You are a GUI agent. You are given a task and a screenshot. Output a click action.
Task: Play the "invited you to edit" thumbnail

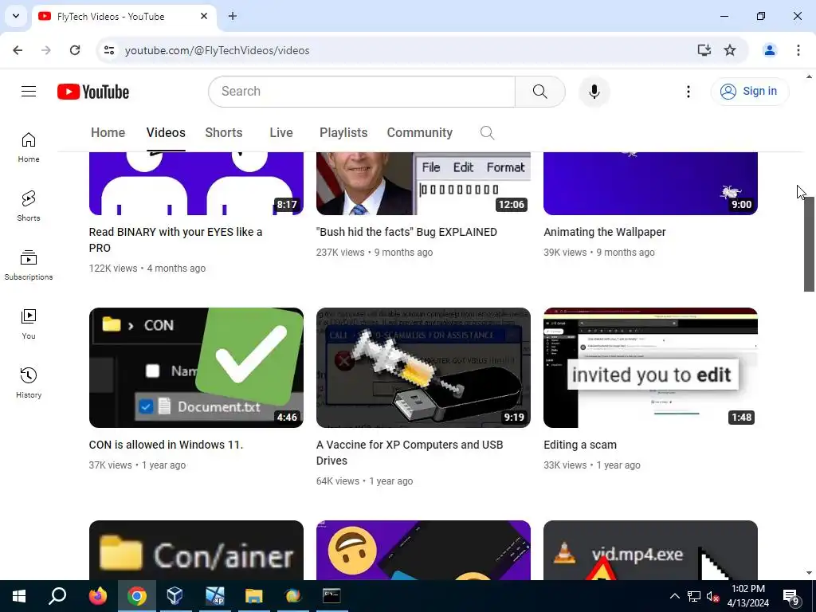[x=650, y=367]
